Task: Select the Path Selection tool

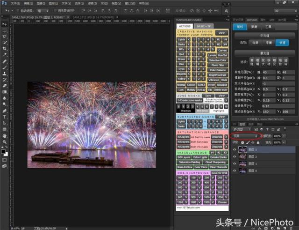Action: tap(4, 123)
